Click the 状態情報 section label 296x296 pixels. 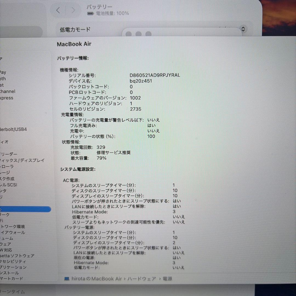(71, 142)
